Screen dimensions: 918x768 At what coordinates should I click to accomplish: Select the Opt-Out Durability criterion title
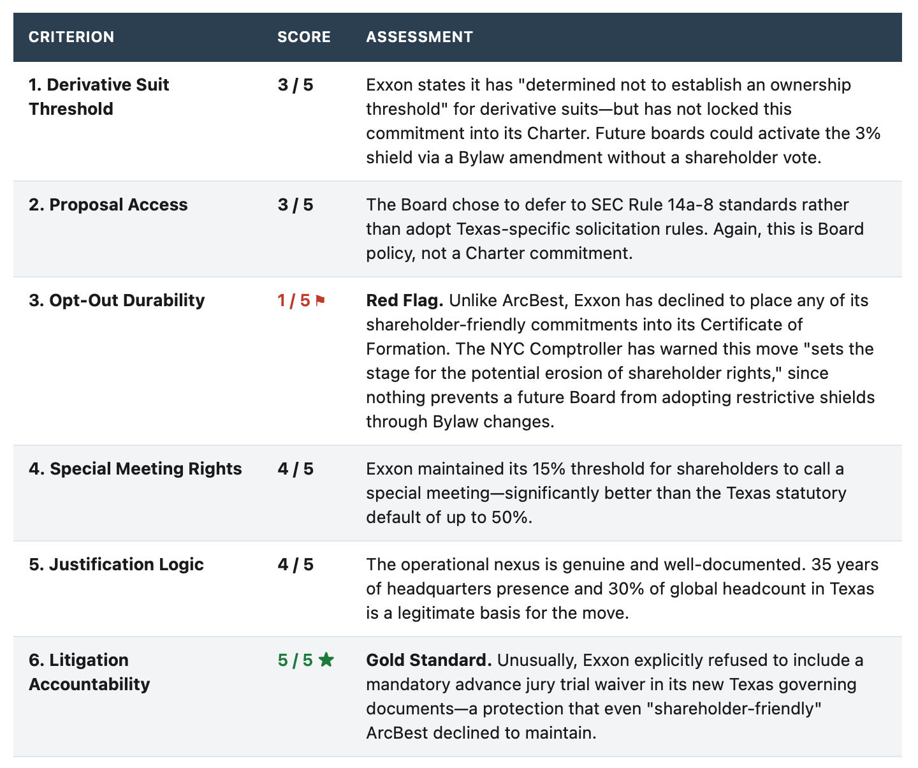coord(117,300)
